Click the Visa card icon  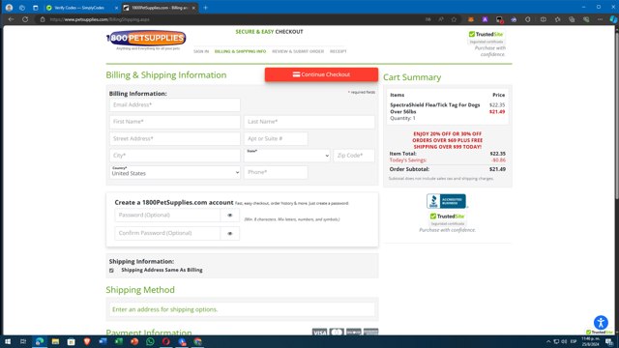pyautogui.click(x=319, y=332)
